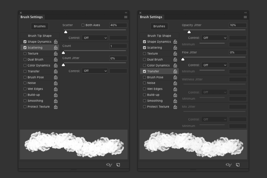Screen dimensions: 267x178
Task: Enable Dual Brush checkbox in left panel
Action: coord(25,59)
